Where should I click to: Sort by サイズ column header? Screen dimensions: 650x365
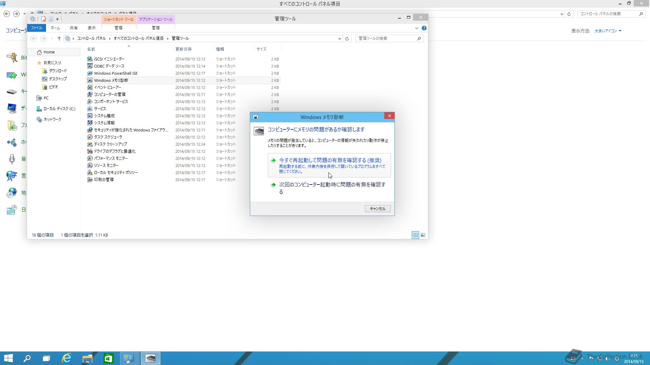click(267, 49)
